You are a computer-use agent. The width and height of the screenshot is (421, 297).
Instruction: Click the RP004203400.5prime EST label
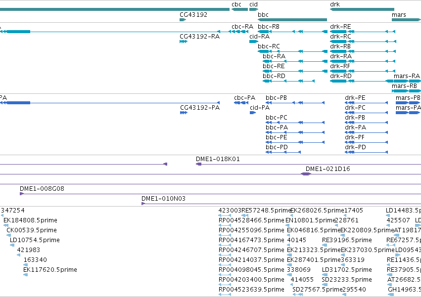pos(251,280)
